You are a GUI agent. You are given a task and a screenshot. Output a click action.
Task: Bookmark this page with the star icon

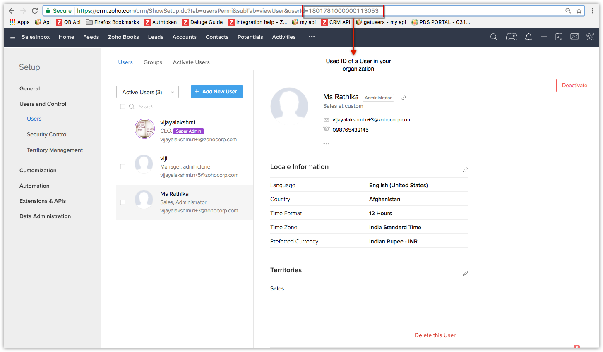579,11
